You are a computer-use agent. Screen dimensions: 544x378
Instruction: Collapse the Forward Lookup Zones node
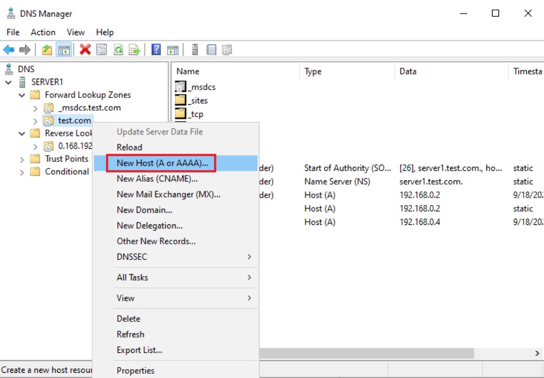pyautogui.click(x=22, y=95)
